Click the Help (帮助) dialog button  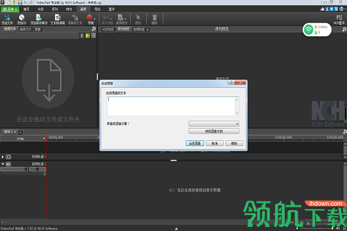pos(234,143)
